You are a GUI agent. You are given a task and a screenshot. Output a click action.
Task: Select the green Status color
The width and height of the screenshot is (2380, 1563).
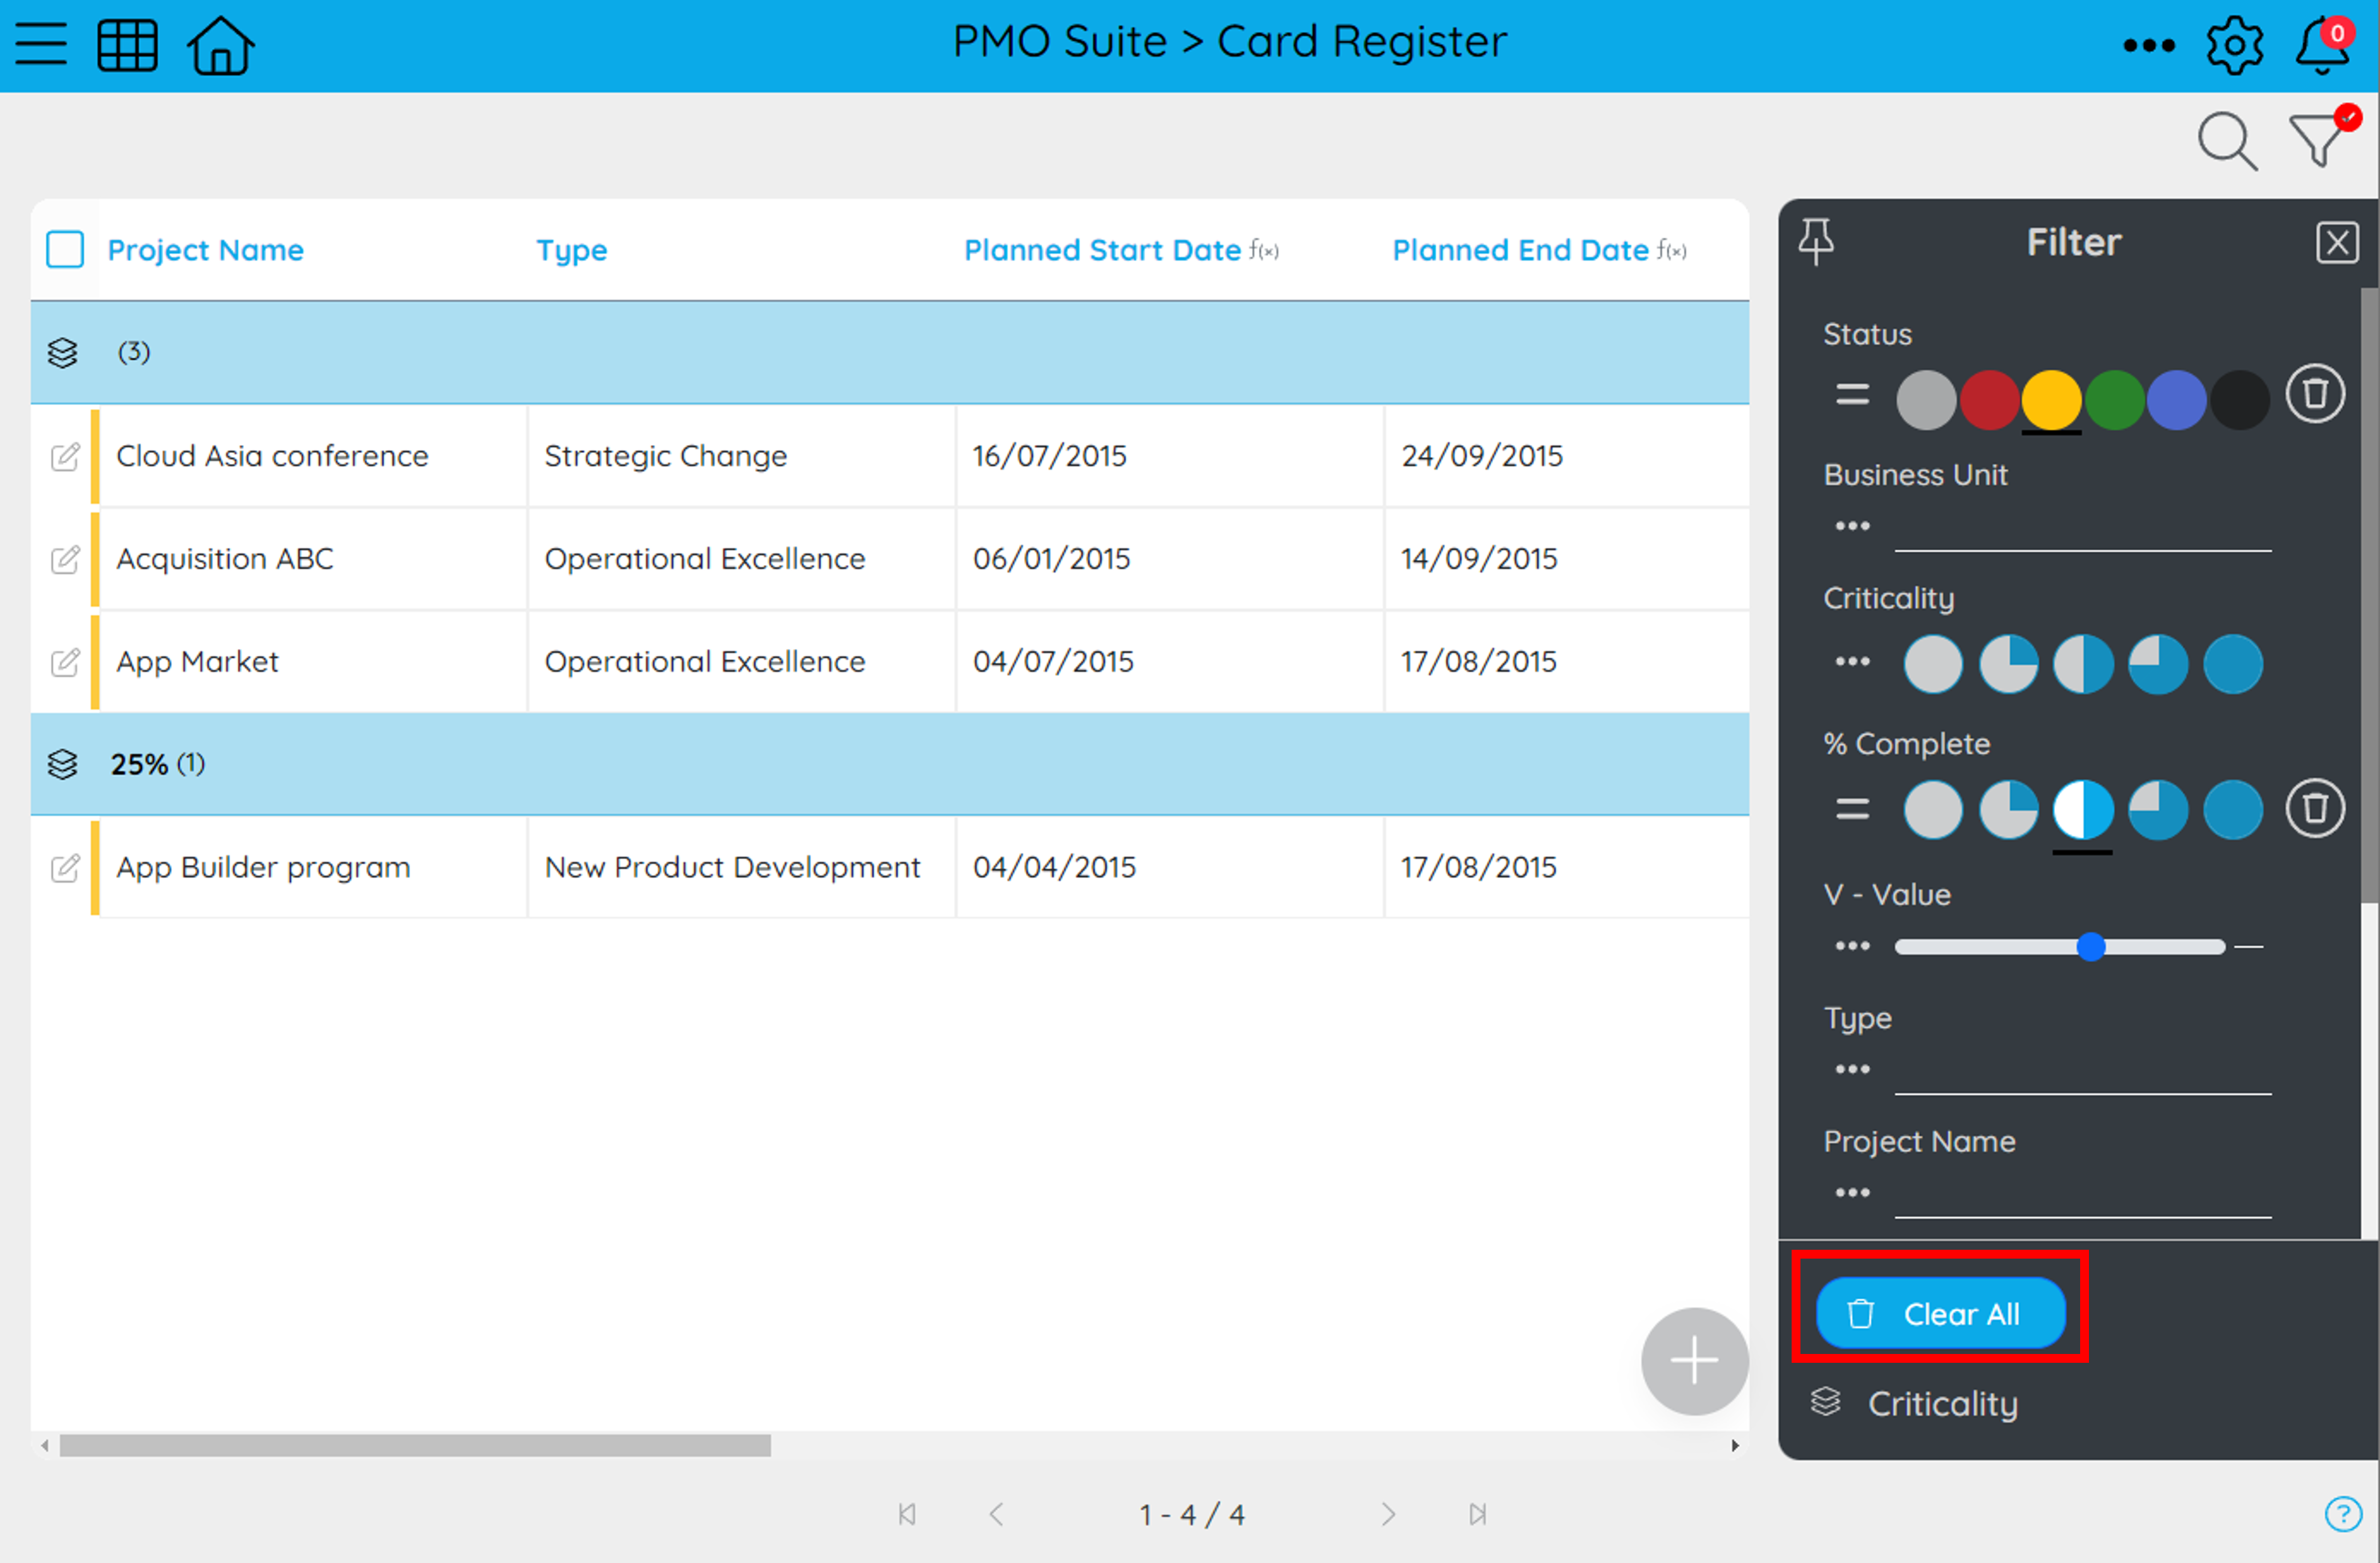click(2114, 400)
